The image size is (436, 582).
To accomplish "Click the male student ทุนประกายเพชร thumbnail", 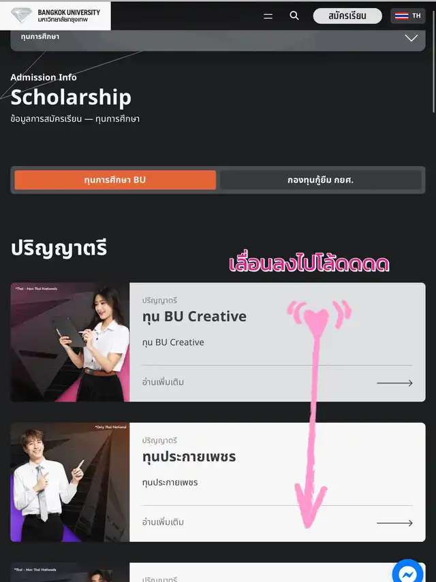I will 69,482.
